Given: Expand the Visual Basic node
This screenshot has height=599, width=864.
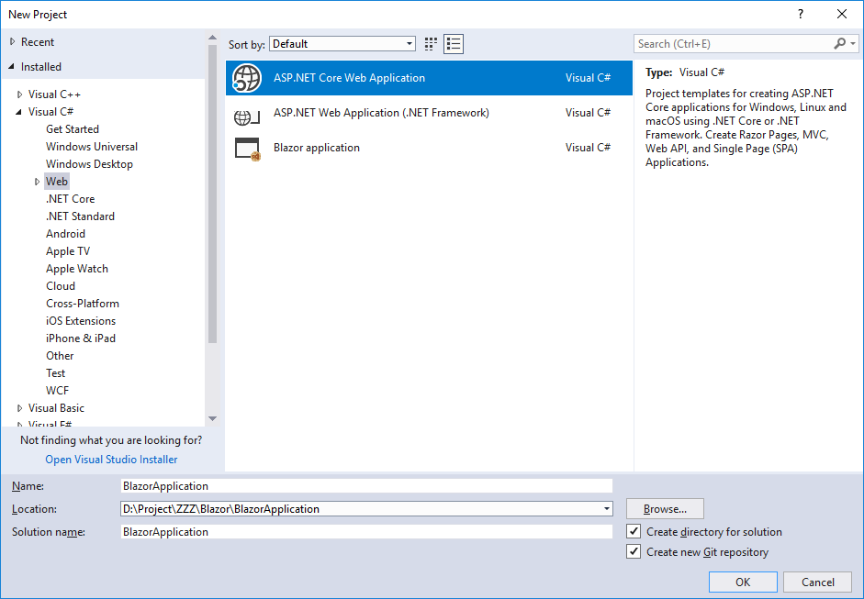Looking at the screenshot, I should [x=20, y=408].
